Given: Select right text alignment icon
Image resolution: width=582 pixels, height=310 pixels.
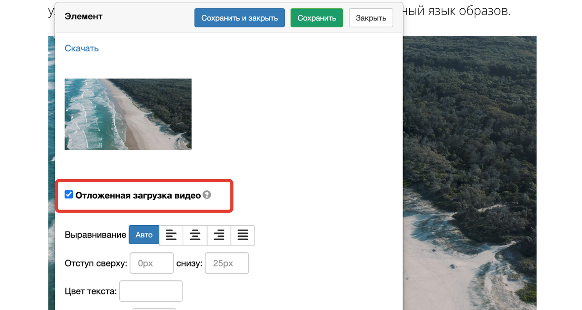Looking at the screenshot, I should point(219,235).
